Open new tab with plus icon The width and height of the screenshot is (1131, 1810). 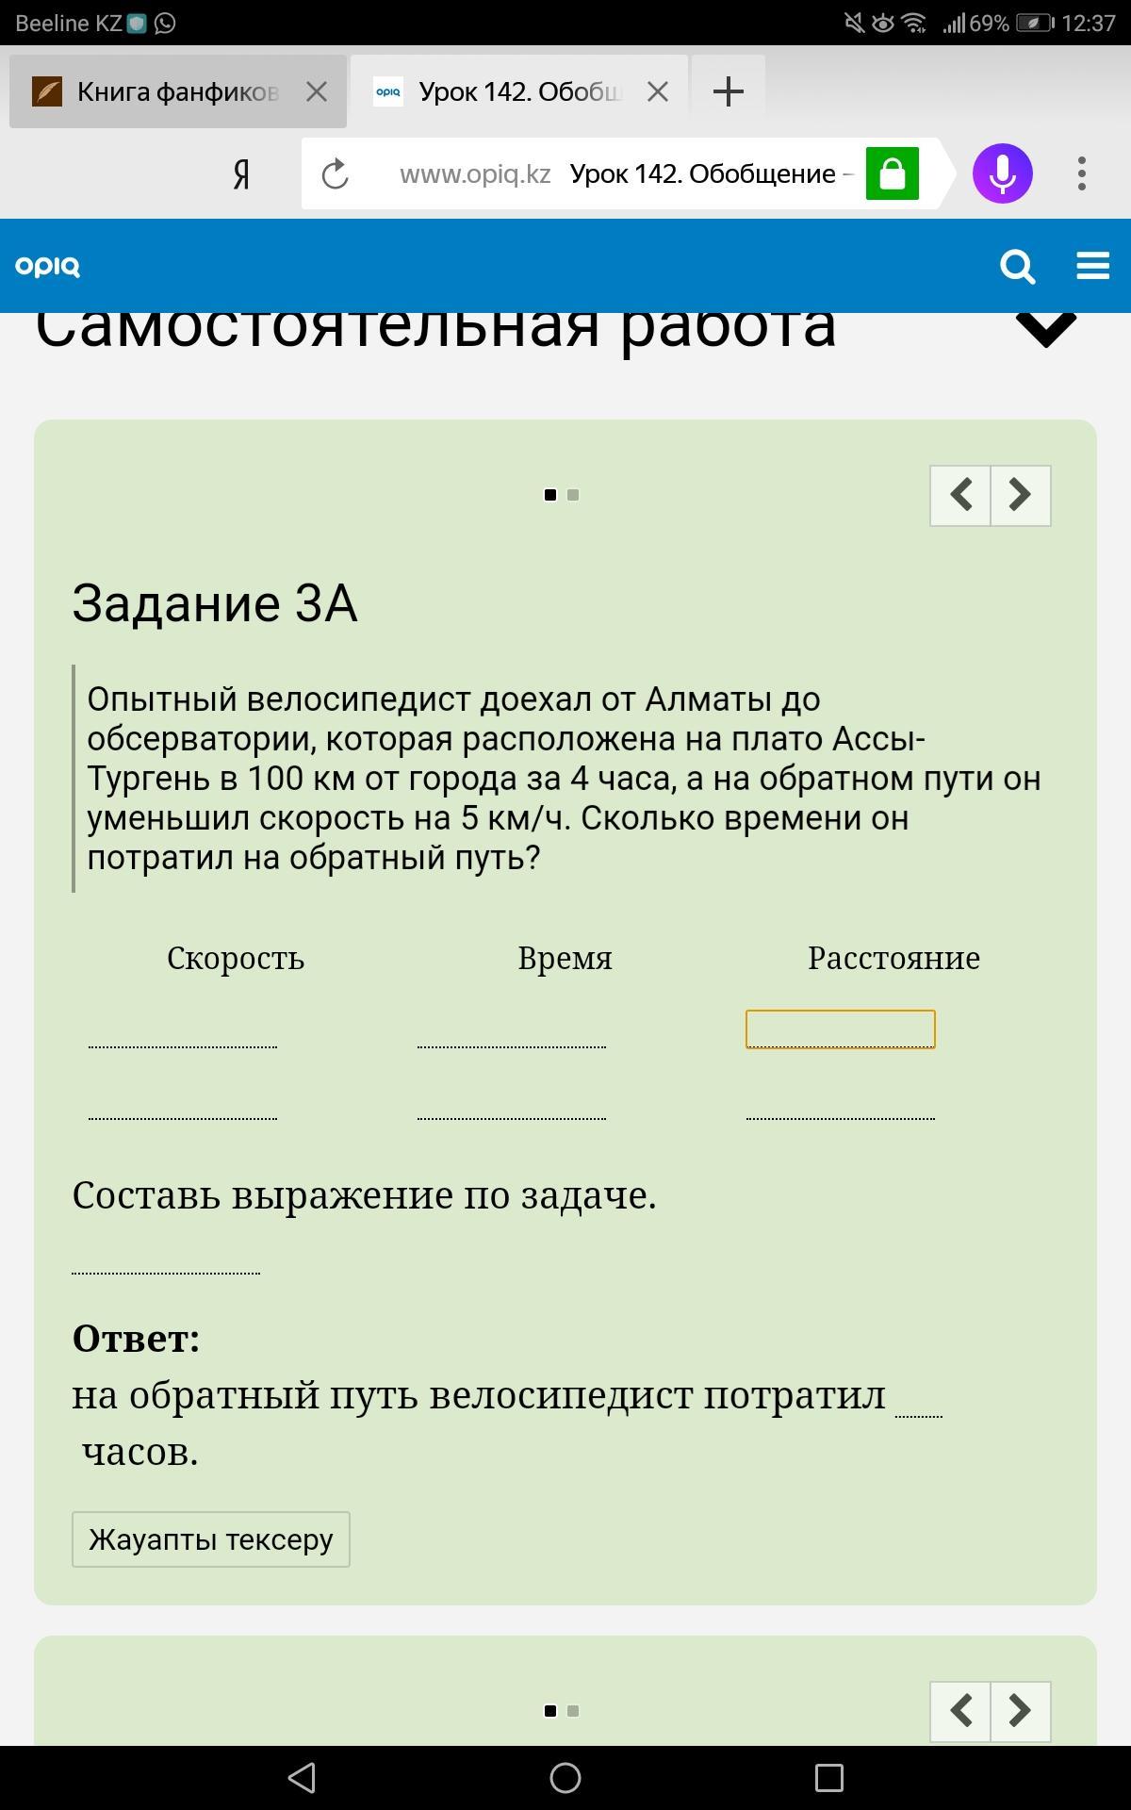(728, 91)
